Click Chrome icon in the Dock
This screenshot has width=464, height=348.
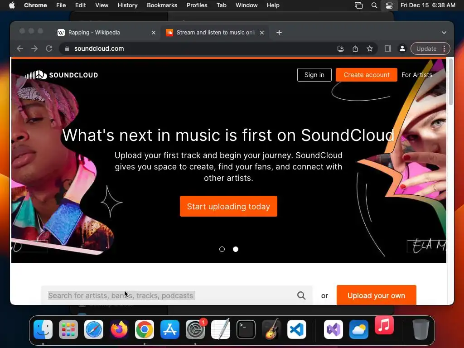(x=145, y=329)
